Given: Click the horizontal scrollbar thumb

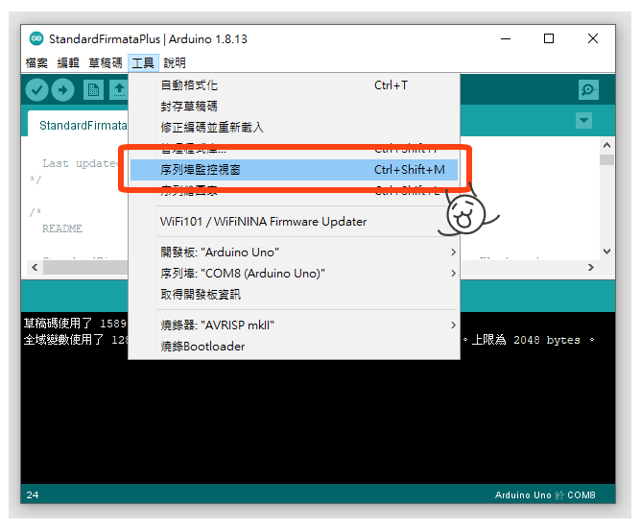Looking at the screenshot, I should pos(85,267).
